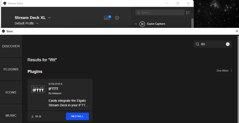Click the IFTTT plugin title
Screen dimensions: 239x123
click(53, 89)
